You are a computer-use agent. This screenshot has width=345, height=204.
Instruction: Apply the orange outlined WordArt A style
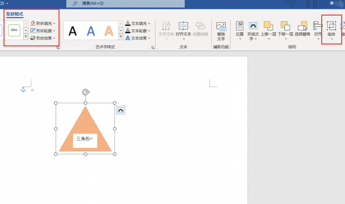pyautogui.click(x=109, y=31)
